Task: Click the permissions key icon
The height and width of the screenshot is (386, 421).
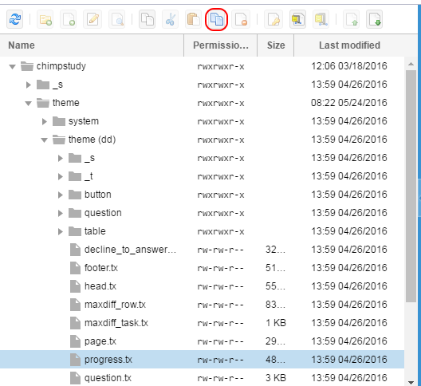Action: [273, 19]
